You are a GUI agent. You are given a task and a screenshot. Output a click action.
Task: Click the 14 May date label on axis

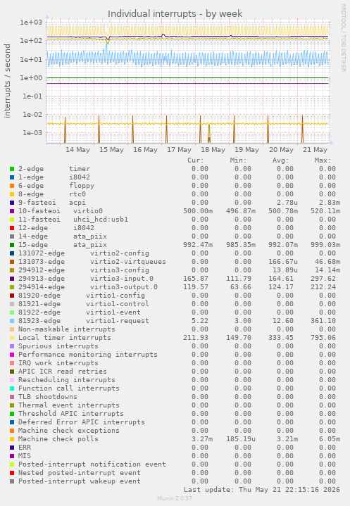(x=77, y=150)
